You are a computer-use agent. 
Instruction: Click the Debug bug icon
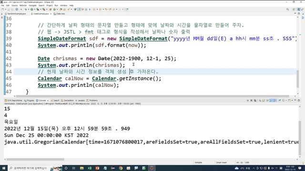tap(26, 9)
